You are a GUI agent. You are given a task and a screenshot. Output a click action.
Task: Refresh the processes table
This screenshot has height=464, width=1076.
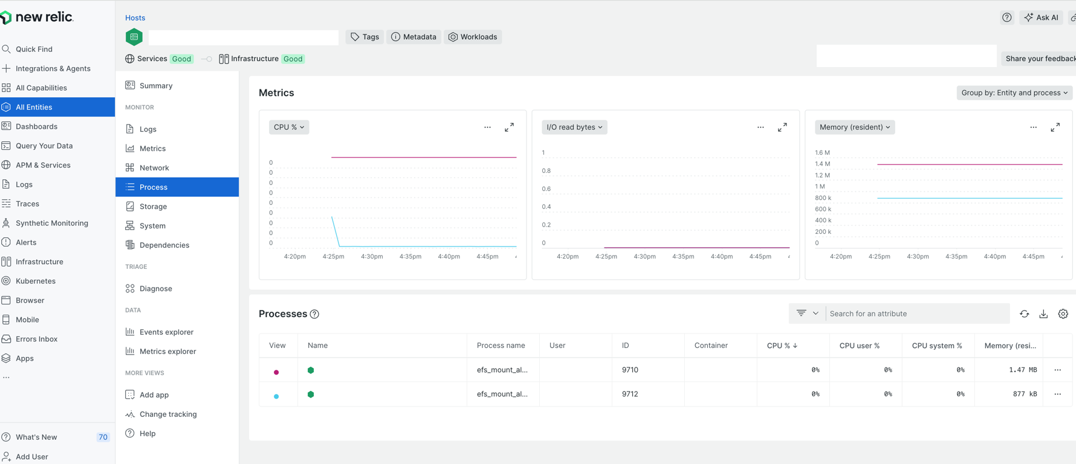coord(1024,314)
